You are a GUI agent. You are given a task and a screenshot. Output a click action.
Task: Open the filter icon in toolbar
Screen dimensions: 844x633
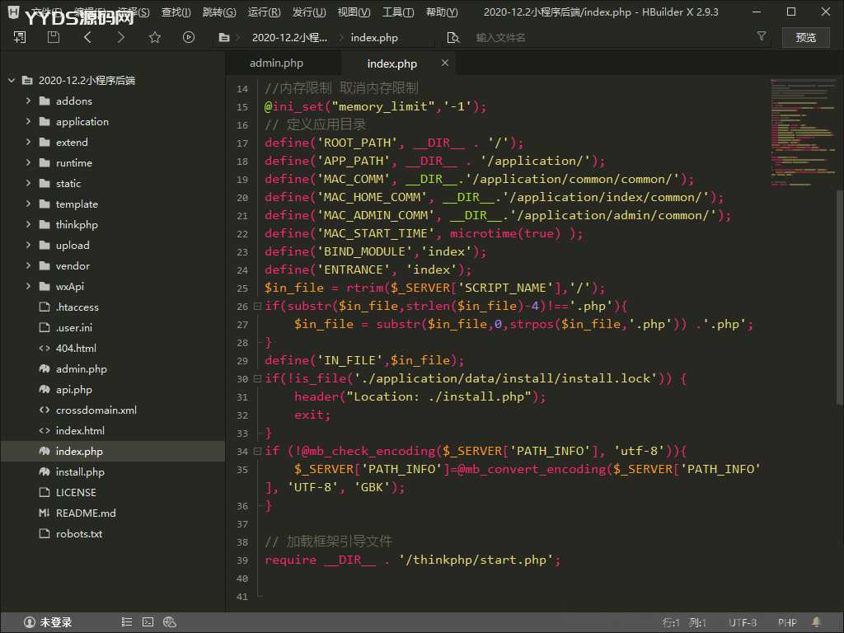tap(762, 37)
